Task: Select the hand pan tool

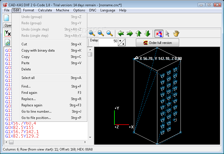Action: pos(176,33)
